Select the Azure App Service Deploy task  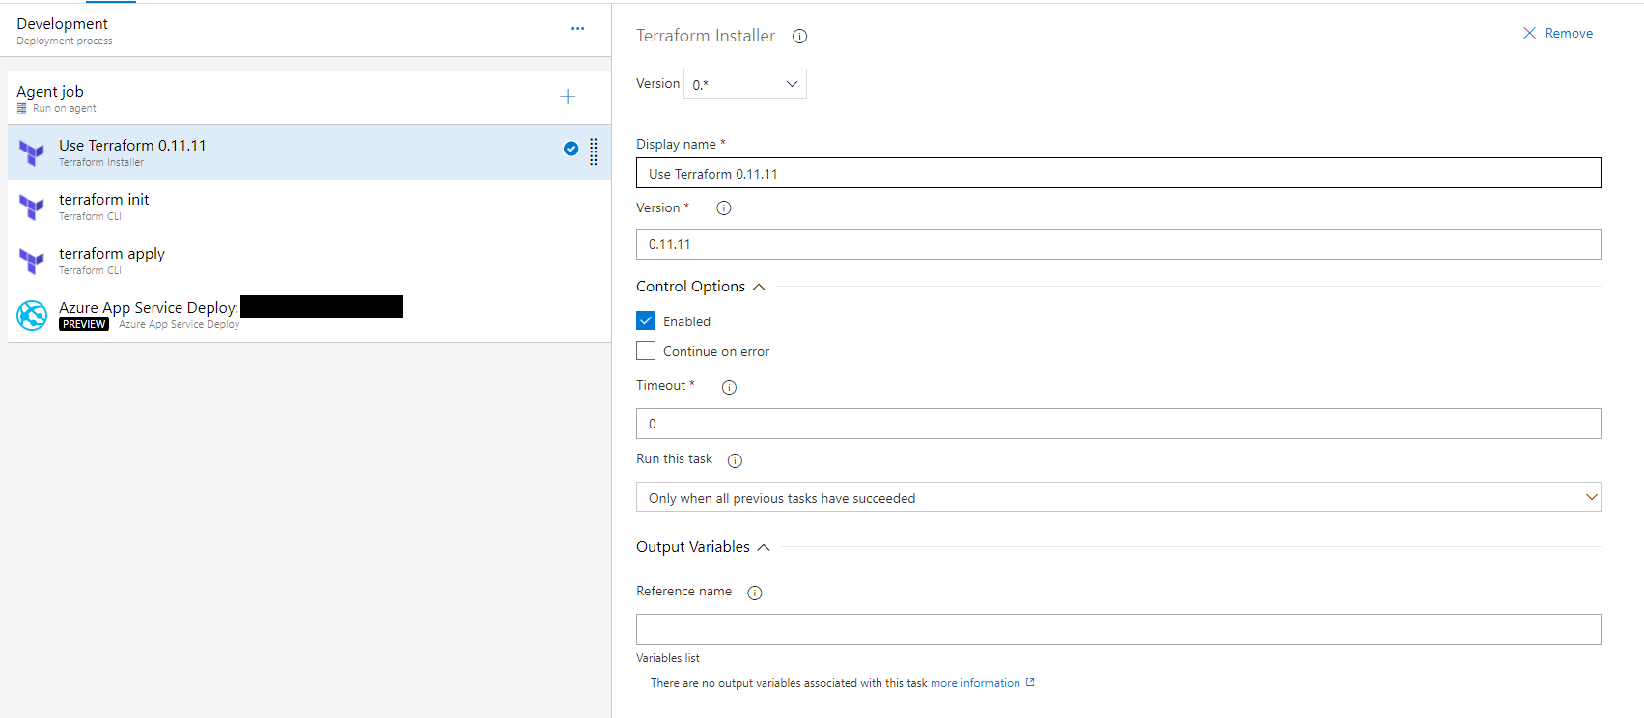click(309, 315)
